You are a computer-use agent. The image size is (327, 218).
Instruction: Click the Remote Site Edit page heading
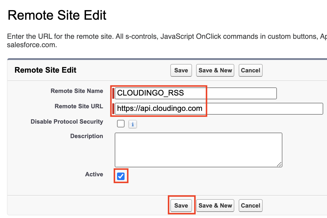tap(57, 15)
